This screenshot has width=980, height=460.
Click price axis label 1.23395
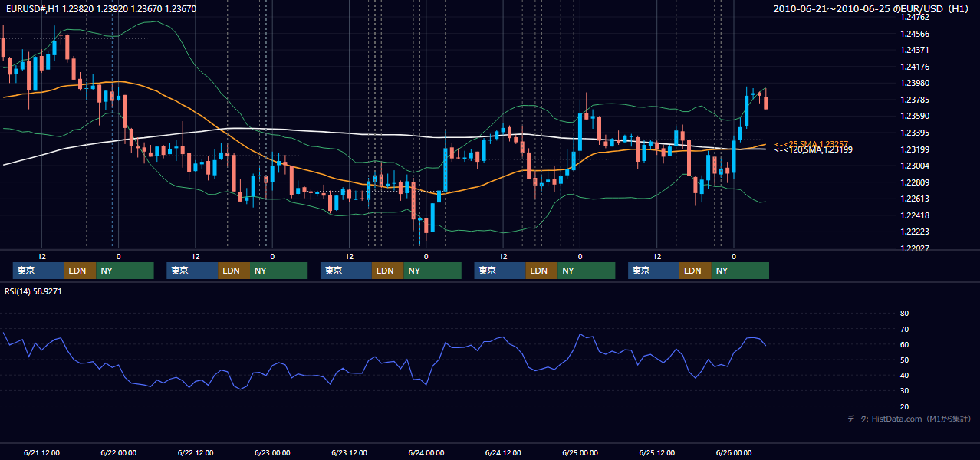(914, 133)
